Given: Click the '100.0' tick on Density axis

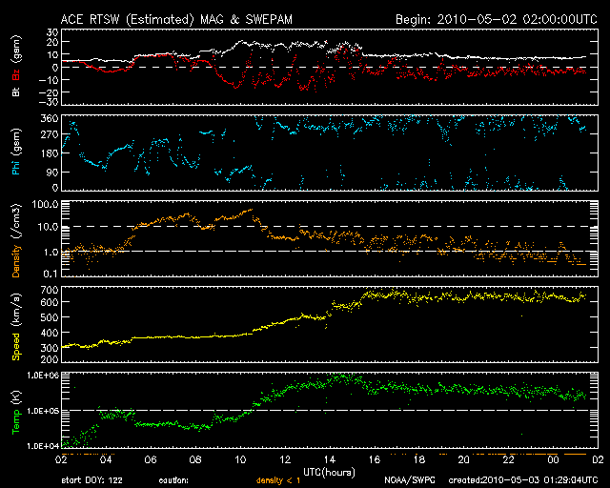Looking at the screenshot, I should click(x=45, y=204).
